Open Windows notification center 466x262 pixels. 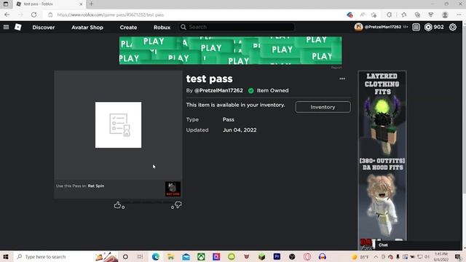tap(458, 257)
